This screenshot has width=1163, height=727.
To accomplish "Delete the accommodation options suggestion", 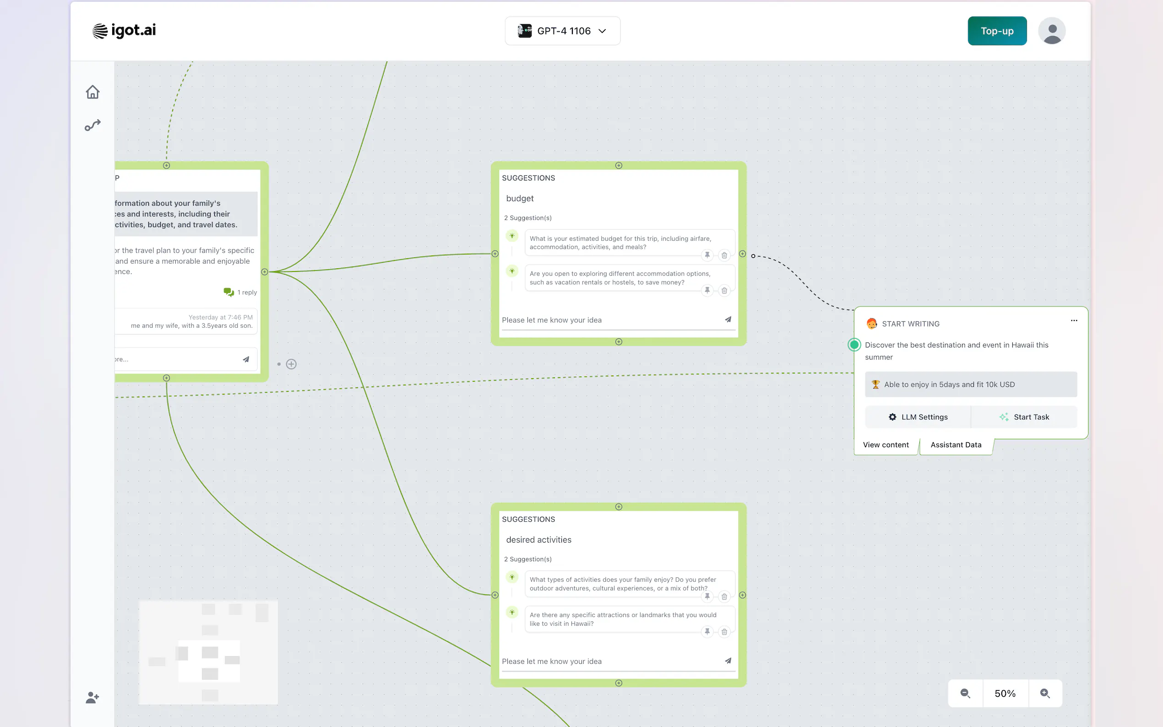I will pyautogui.click(x=724, y=290).
